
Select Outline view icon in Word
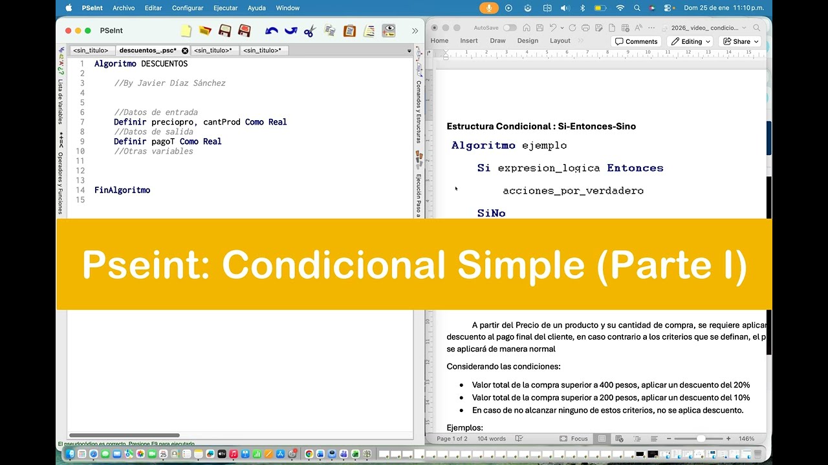[x=637, y=439]
